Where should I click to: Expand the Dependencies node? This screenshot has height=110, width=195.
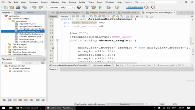6,50
